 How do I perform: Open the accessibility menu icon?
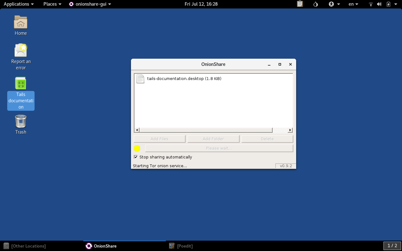point(331,4)
